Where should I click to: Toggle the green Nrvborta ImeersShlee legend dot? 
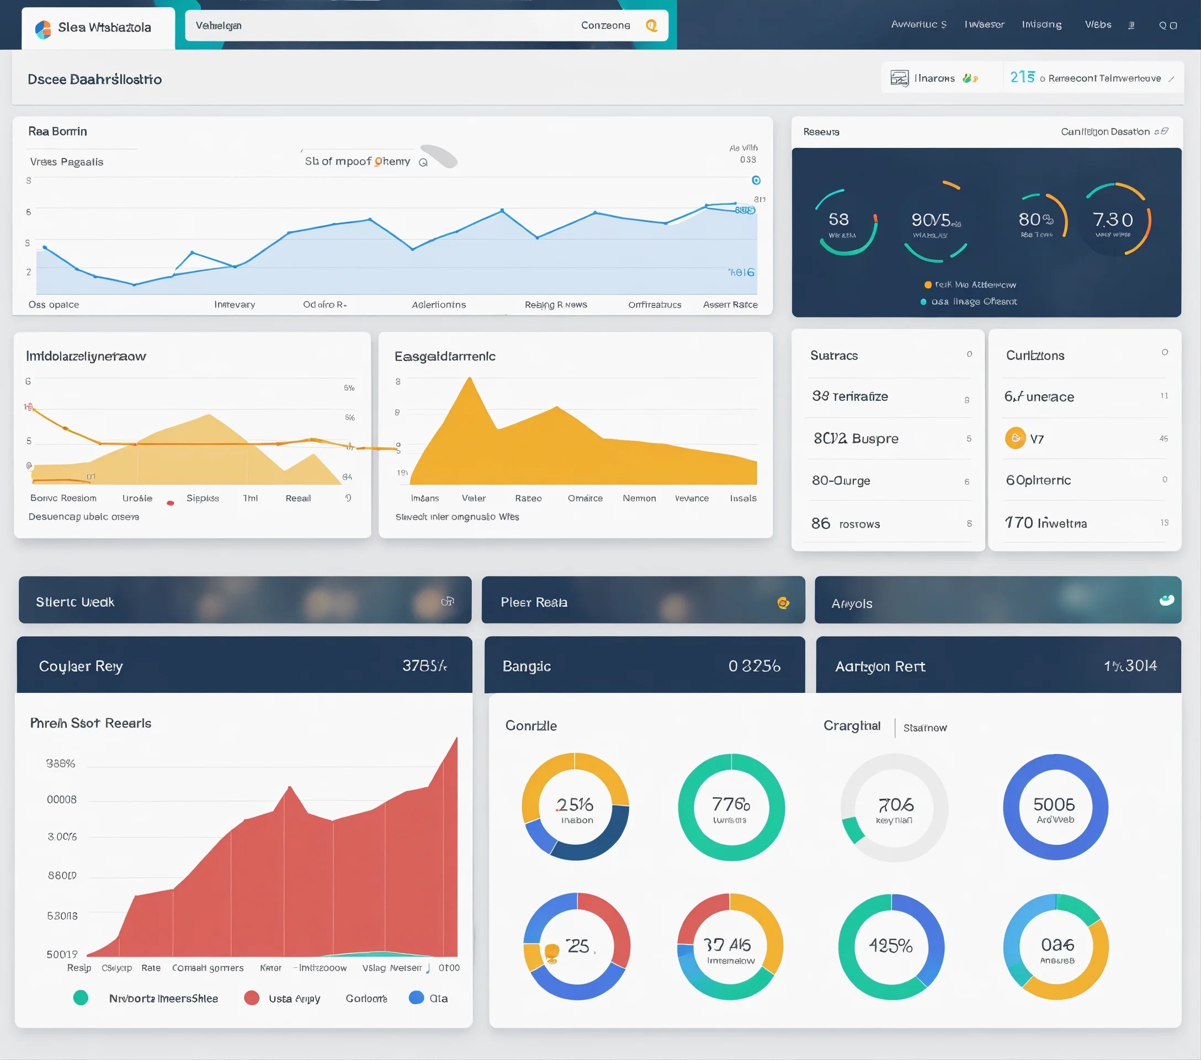(81, 998)
